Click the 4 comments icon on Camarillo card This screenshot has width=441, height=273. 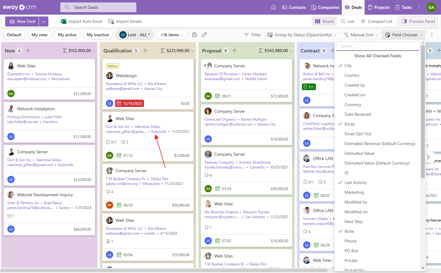click(208, 175)
